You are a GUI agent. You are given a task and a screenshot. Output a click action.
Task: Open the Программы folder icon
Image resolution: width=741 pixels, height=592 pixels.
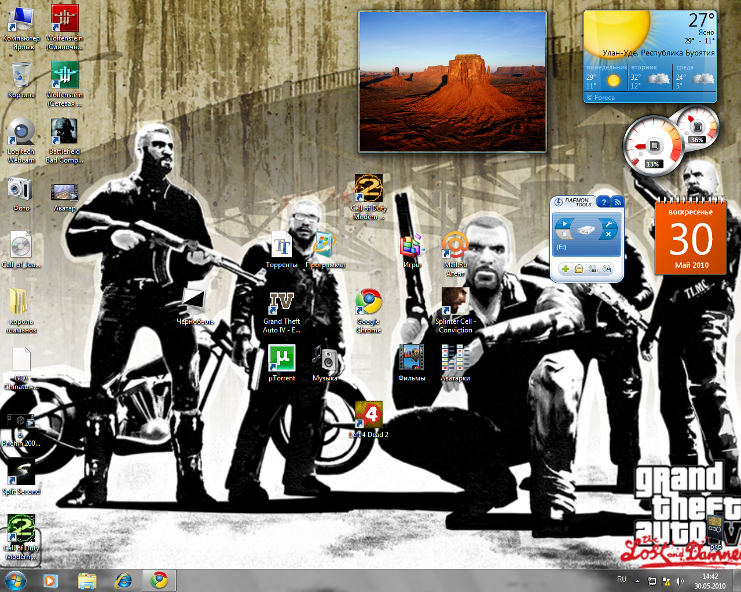tap(325, 250)
